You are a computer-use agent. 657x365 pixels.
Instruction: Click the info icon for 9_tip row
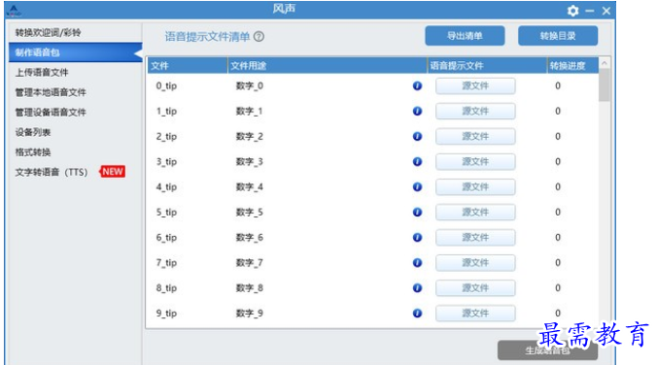click(x=417, y=314)
